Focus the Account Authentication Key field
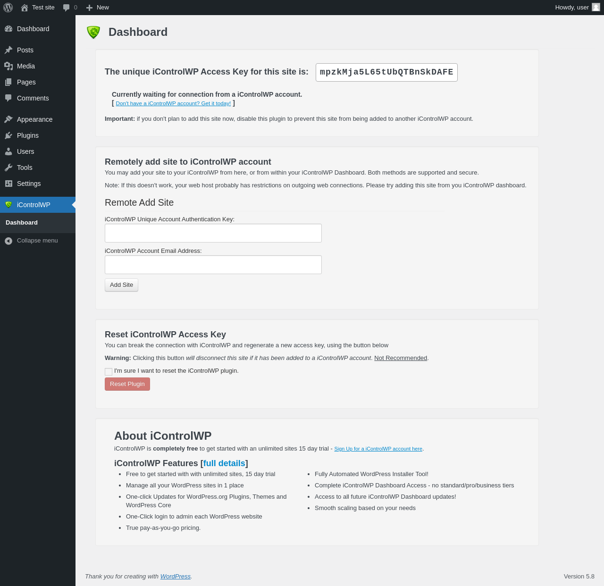The width and height of the screenshot is (604, 586). click(x=213, y=233)
